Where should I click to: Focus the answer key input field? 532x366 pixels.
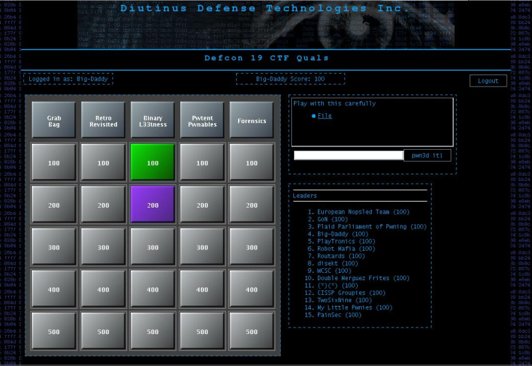pyautogui.click(x=348, y=156)
